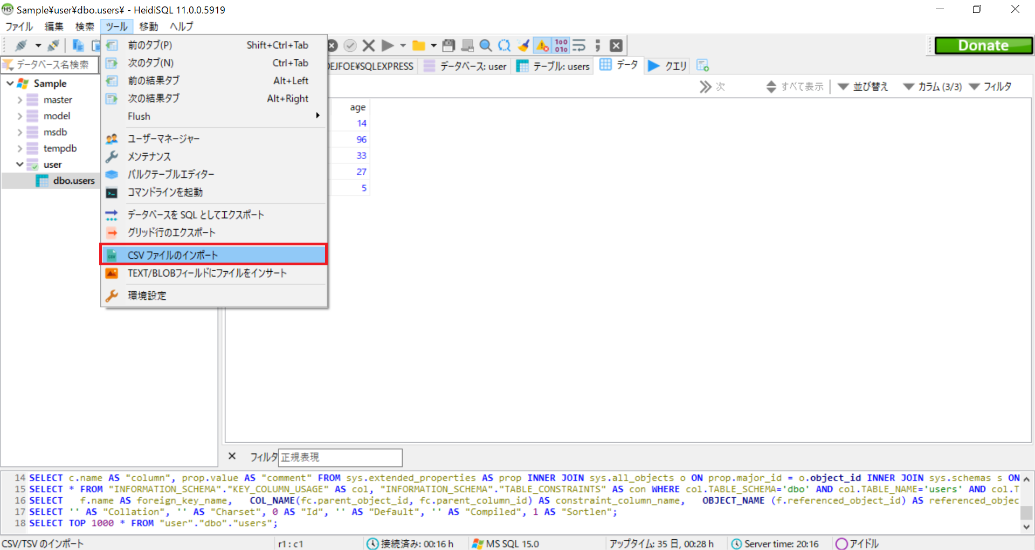Open the 移動 menu
This screenshot has width=1035, height=550.
pyautogui.click(x=149, y=26)
